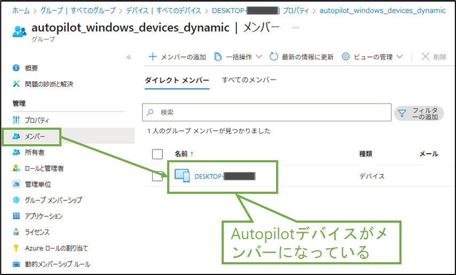Click the group icon beside page title
Screen dimensions: 456x275
pyautogui.click(x=19, y=32)
